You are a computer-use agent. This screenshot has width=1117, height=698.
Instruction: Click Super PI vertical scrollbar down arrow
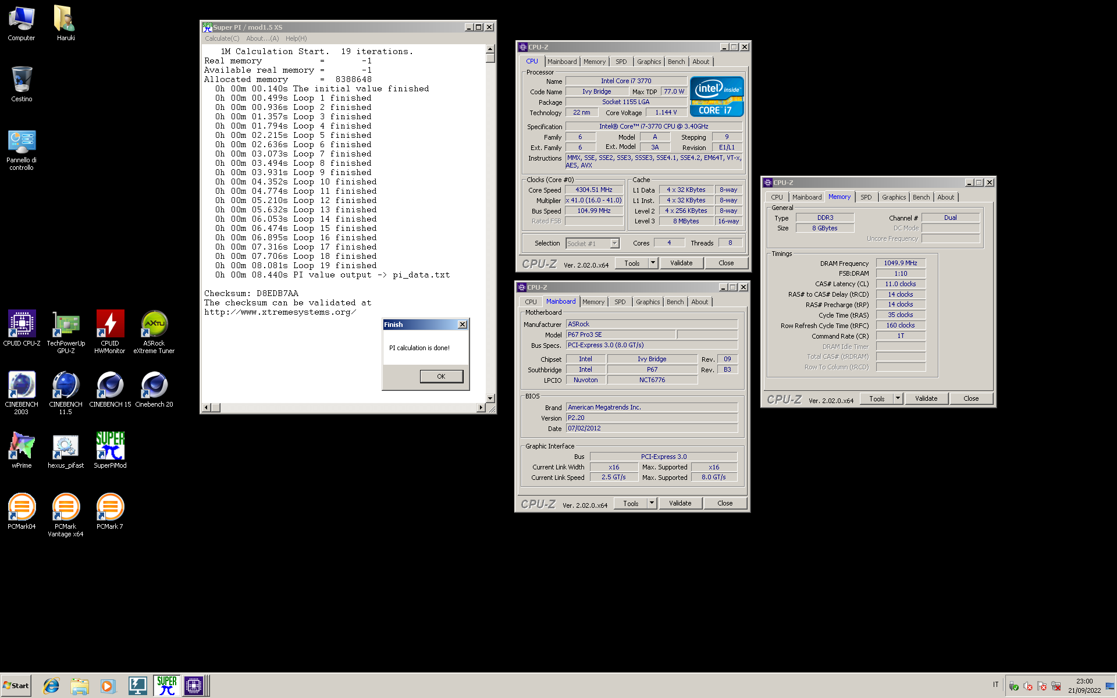coord(490,398)
